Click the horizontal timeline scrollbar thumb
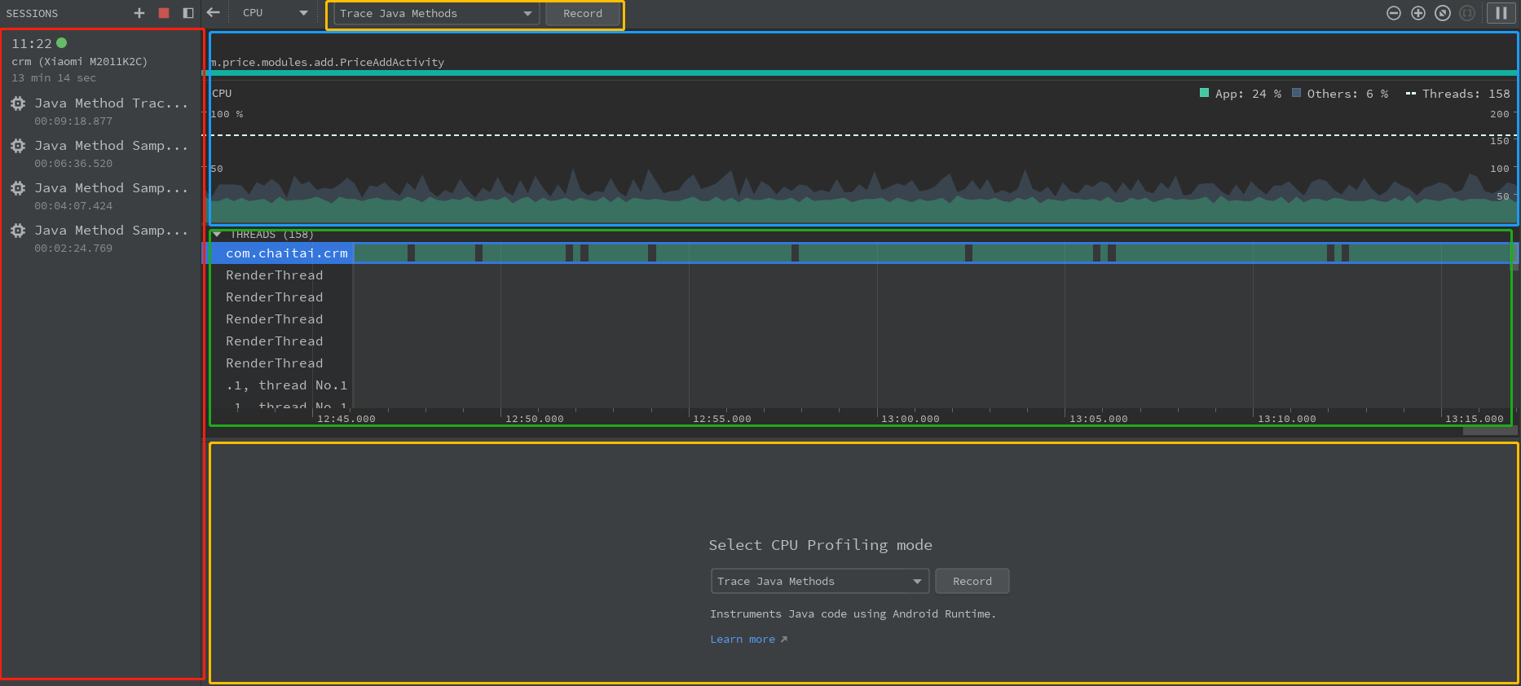Viewport: 1521px width, 686px height. pos(1490,431)
